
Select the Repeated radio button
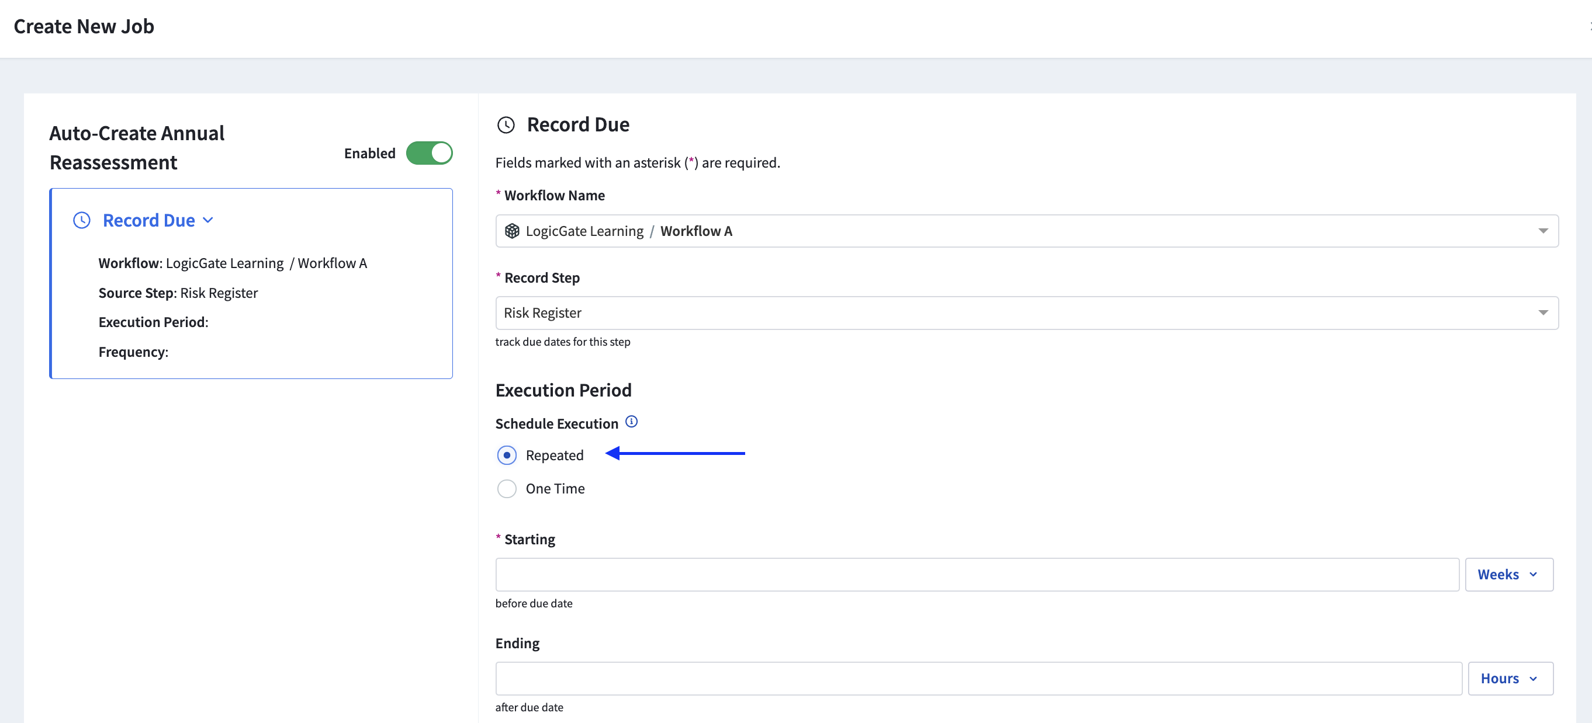pos(506,455)
